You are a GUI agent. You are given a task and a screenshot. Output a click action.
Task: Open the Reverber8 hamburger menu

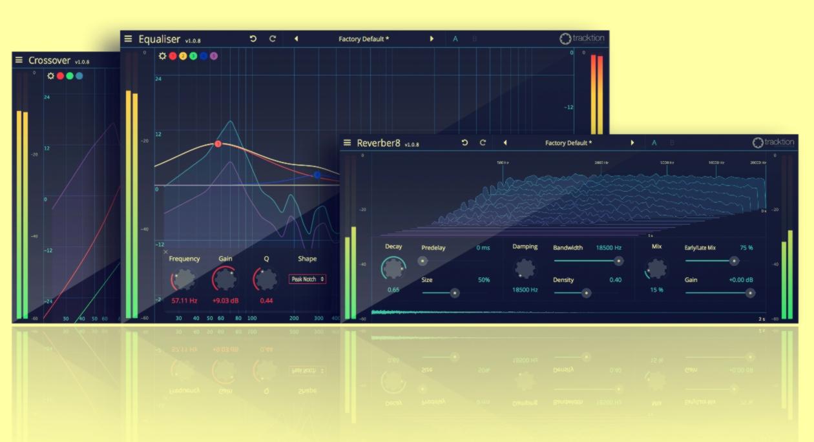[x=347, y=143]
